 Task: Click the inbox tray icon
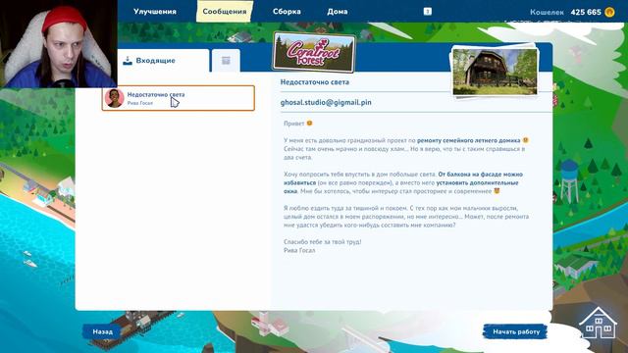128,61
